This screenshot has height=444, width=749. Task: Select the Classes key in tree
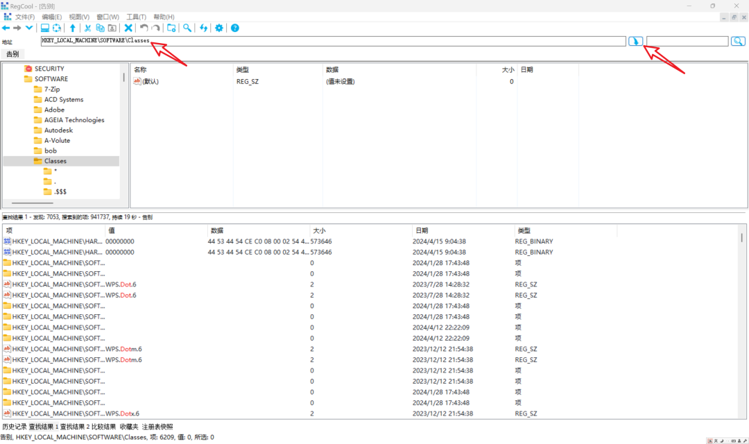(x=55, y=161)
